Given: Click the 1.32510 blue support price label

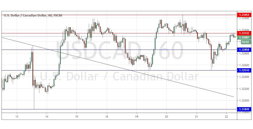Looking at the screenshot, I should point(244,70).
